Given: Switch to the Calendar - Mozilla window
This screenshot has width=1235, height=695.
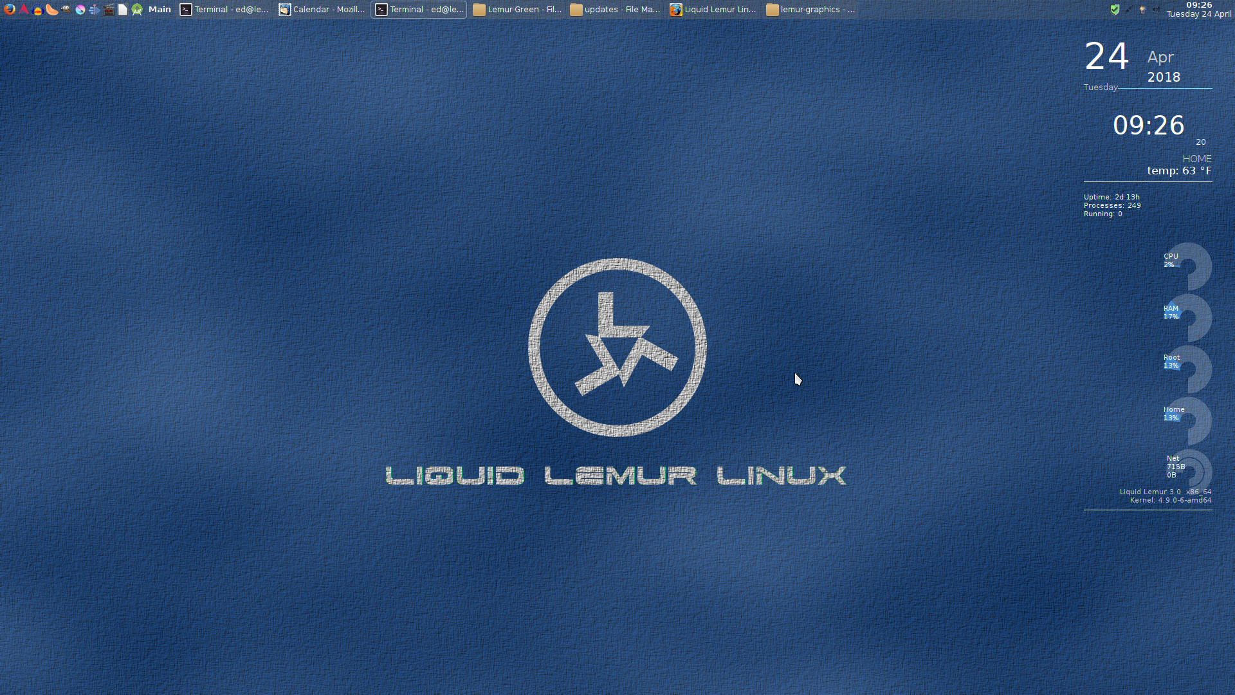Looking at the screenshot, I should (x=322, y=10).
